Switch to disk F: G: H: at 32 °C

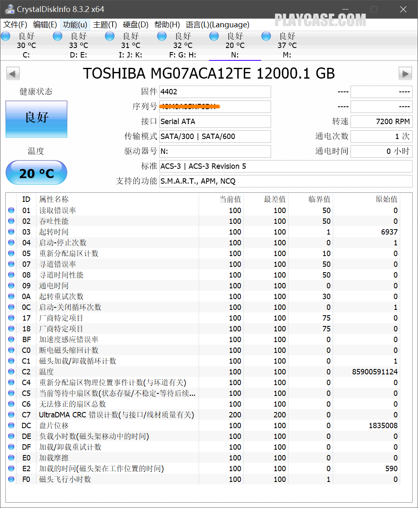[x=183, y=45]
